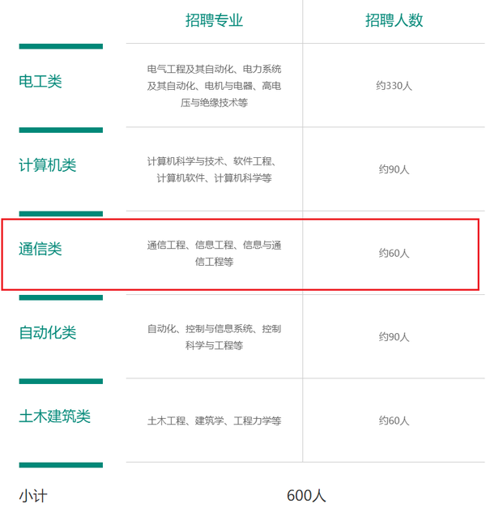Click 约90人 in the 计算机类 row
486x521 pixels.
(394, 169)
